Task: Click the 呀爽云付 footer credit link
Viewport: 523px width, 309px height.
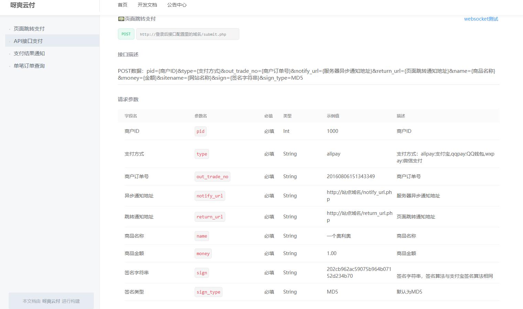Action: pos(51,301)
